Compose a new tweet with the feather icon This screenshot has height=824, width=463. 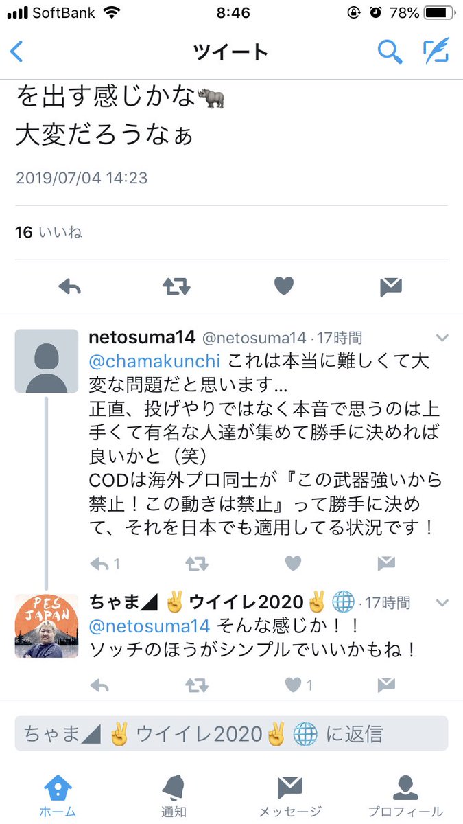tap(436, 51)
